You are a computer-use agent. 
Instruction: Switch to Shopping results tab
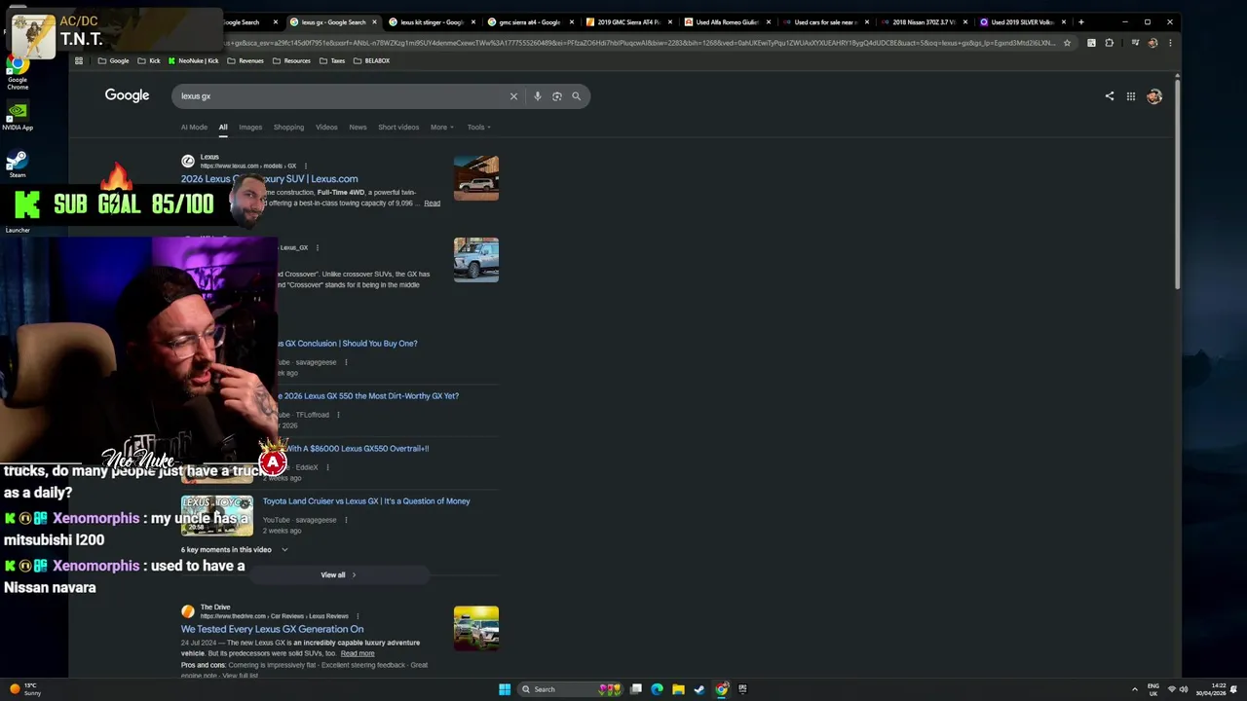click(x=288, y=127)
